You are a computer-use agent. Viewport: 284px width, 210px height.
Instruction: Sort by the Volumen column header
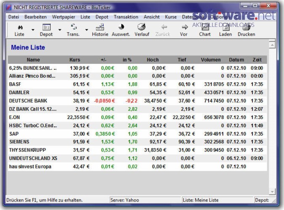[211, 60]
